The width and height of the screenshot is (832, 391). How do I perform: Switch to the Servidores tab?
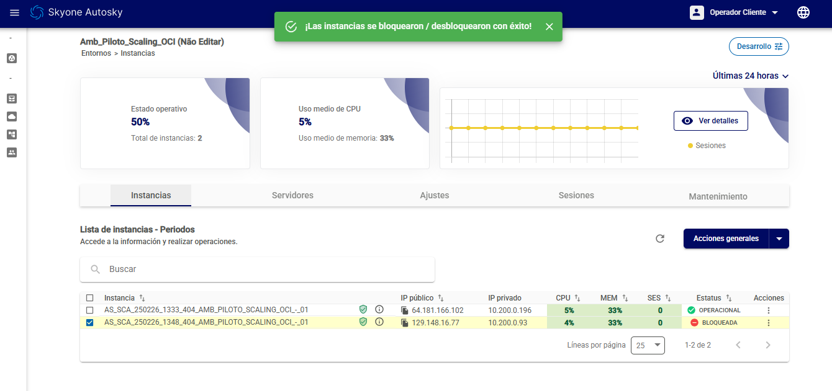pyautogui.click(x=292, y=195)
